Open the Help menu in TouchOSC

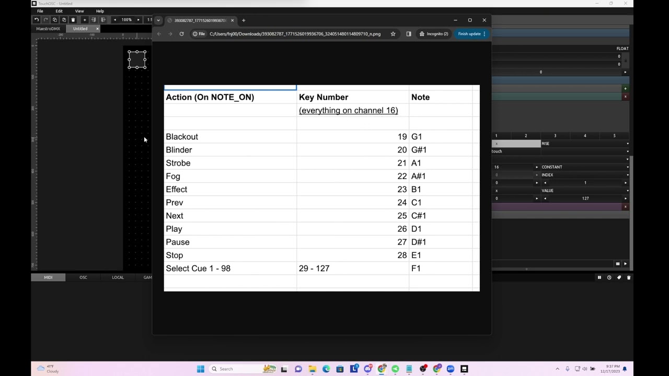click(100, 11)
